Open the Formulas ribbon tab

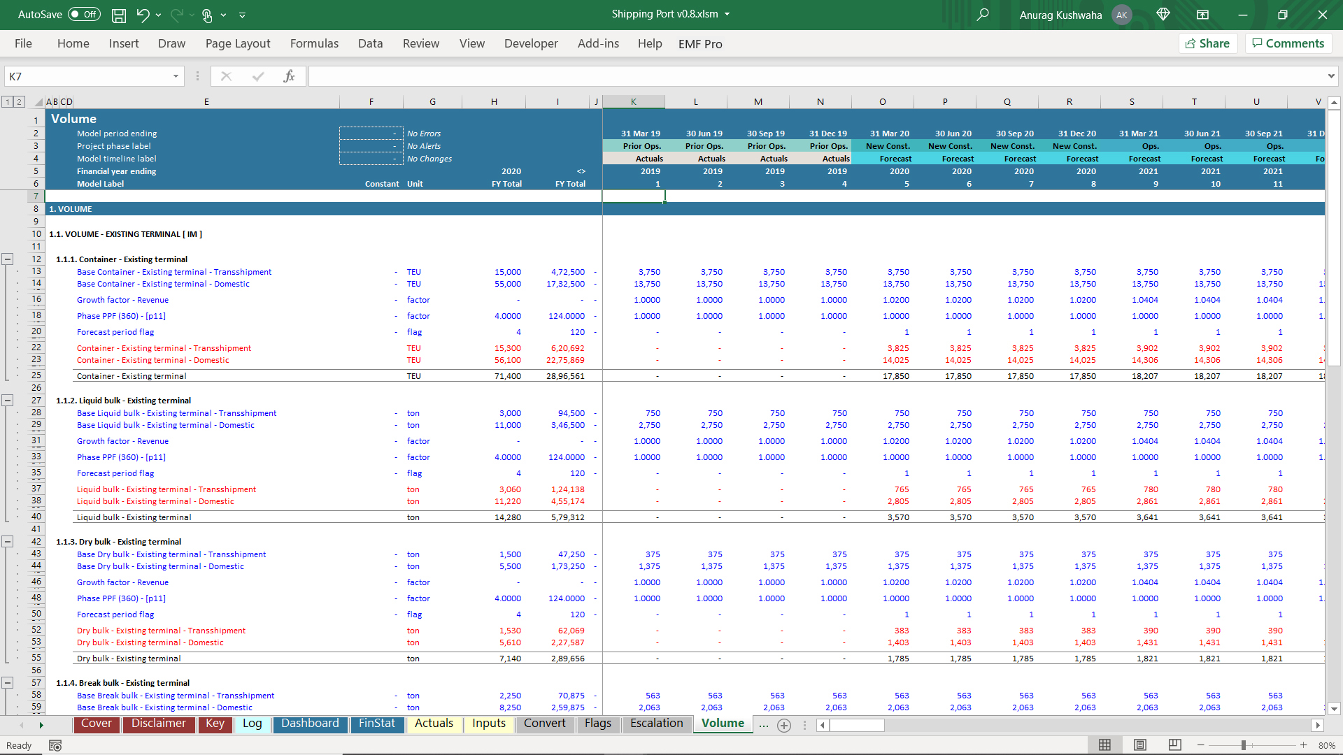(314, 43)
